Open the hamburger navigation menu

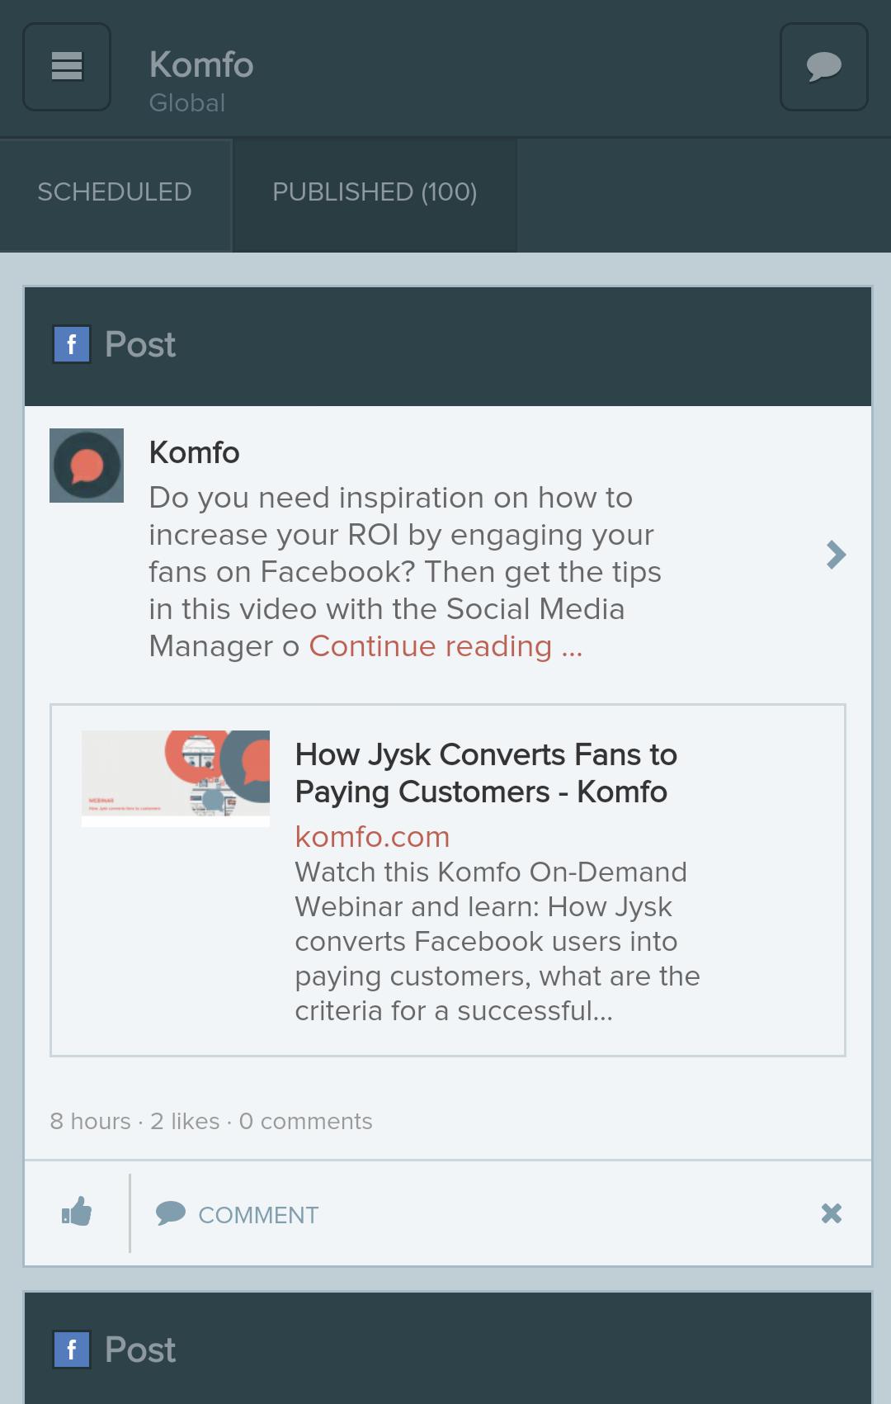[x=66, y=67]
